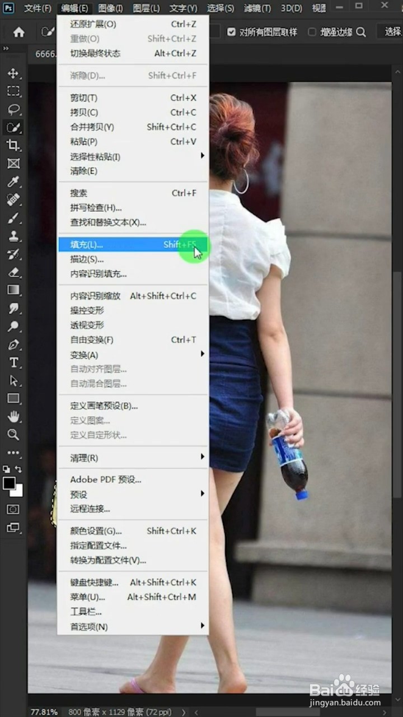Toggle Quick Mask mode
The width and height of the screenshot is (403, 717).
[13, 509]
